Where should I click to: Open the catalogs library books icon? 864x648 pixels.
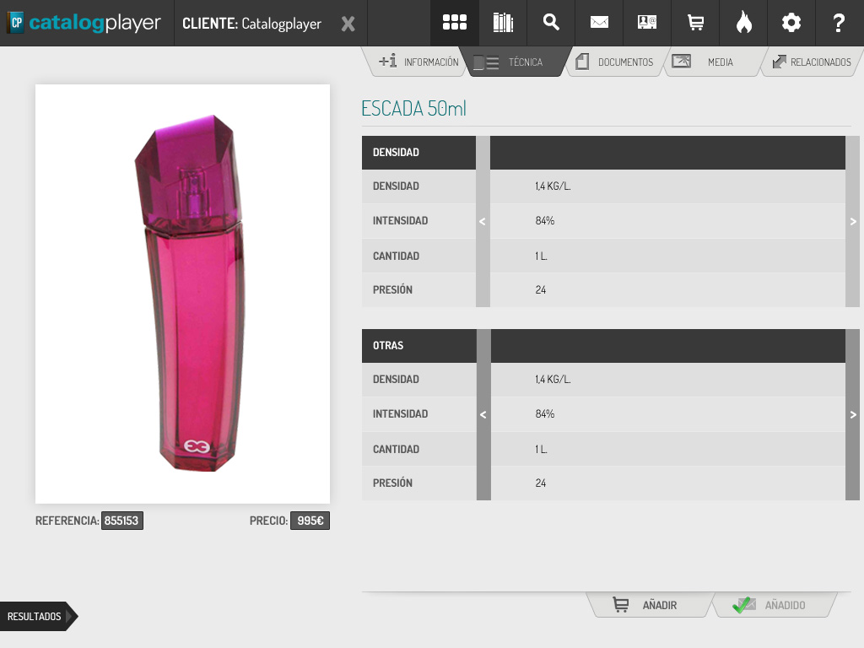[x=503, y=23]
